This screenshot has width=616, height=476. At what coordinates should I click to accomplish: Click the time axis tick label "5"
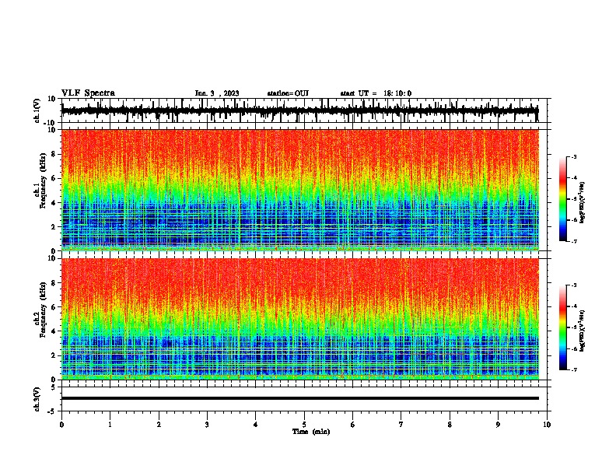[x=304, y=425]
